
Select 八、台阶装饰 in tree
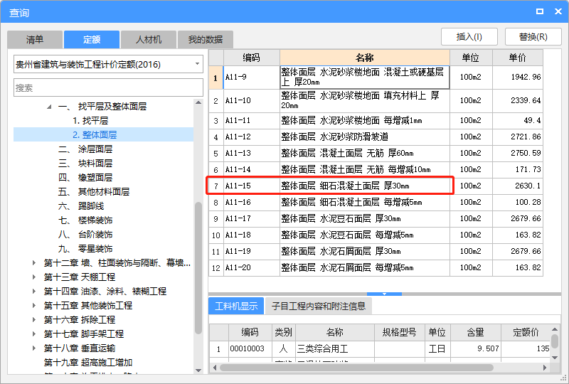click(85, 235)
